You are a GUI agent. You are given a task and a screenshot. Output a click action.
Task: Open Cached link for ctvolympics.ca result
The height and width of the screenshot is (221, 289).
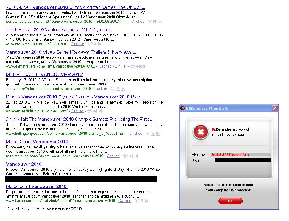pos(78,44)
